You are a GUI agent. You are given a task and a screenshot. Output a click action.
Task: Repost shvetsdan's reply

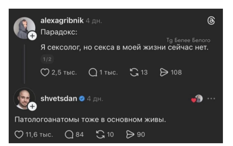[100, 135]
